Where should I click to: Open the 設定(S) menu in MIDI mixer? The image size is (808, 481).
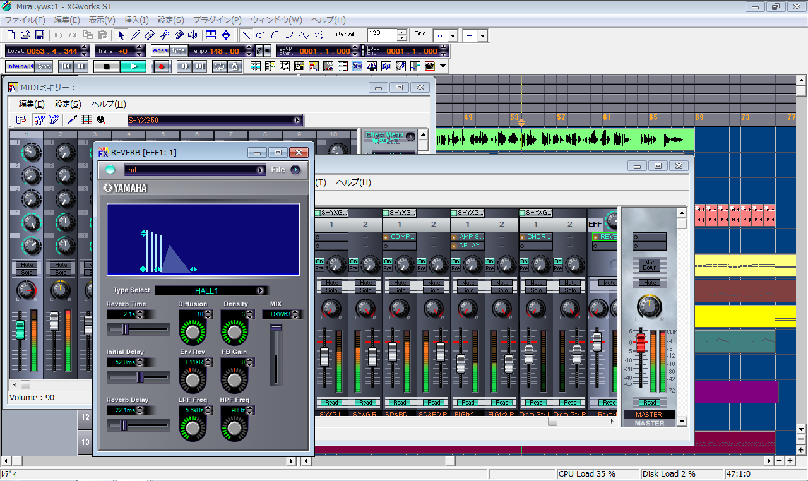pyautogui.click(x=68, y=104)
